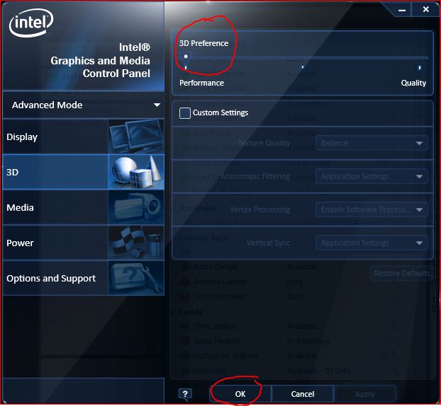Image resolution: width=441 pixels, height=406 pixels.
Task: Open Options and Support wrench icon
Action: (136, 278)
